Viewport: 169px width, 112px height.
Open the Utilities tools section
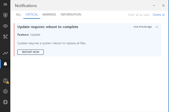coord(5,37)
